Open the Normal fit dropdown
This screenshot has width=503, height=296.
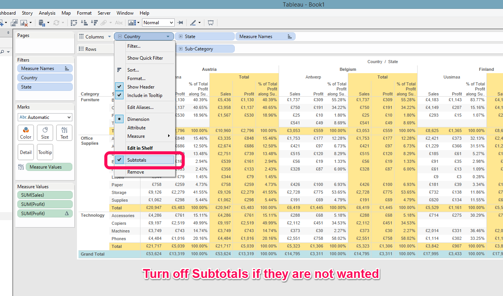point(171,23)
